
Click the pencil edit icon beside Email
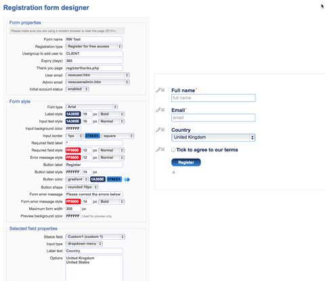pos(158,110)
